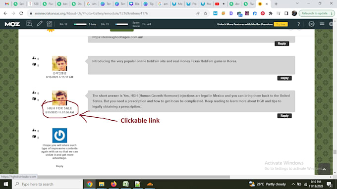Toggle MozBar dock position icon
The image size is (337, 189).
tap(322, 24)
